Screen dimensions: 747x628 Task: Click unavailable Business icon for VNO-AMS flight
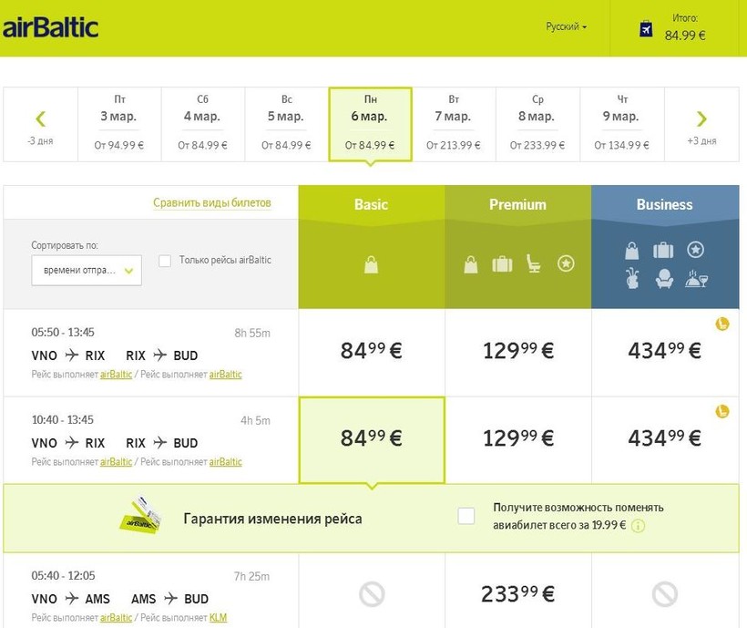[x=665, y=594]
